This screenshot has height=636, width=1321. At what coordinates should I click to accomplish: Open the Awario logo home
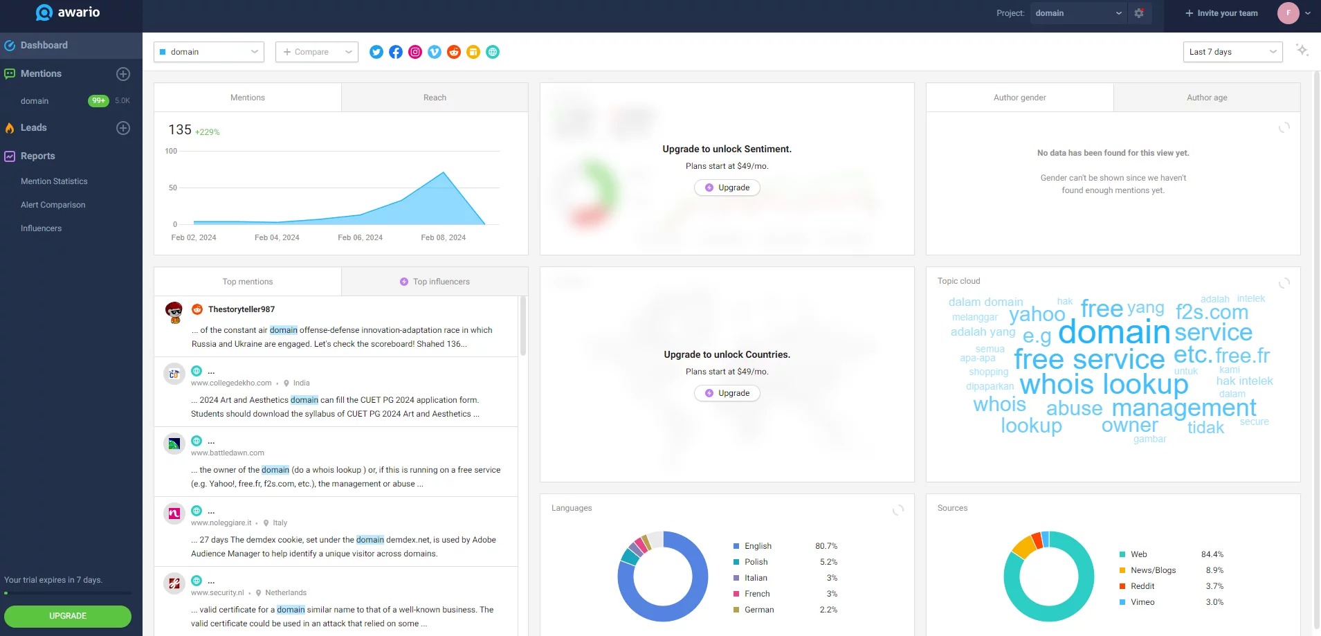point(68,12)
